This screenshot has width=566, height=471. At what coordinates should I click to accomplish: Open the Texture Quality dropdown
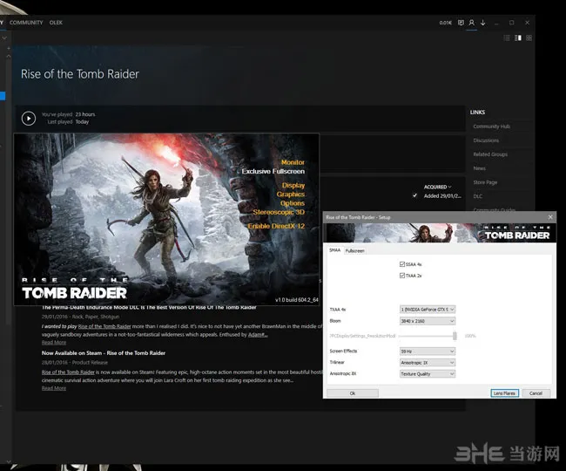coord(428,374)
